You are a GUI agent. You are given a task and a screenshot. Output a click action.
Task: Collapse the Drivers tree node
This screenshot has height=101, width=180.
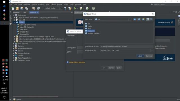point(15,22)
